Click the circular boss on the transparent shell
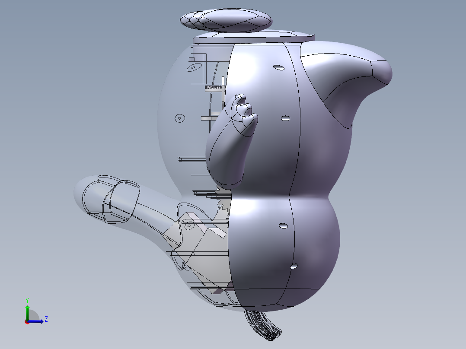Image resolution: width=466 pixels, height=349 pixels. [x=179, y=118]
